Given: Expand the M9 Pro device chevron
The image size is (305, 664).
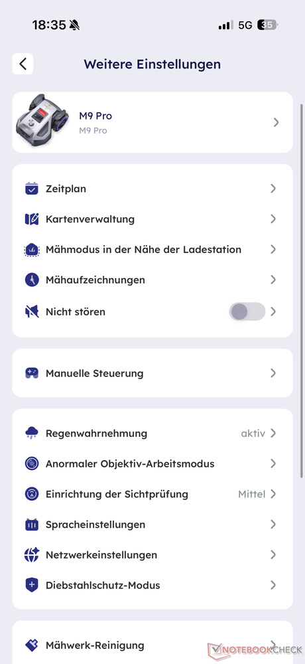Looking at the screenshot, I should pos(276,122).
